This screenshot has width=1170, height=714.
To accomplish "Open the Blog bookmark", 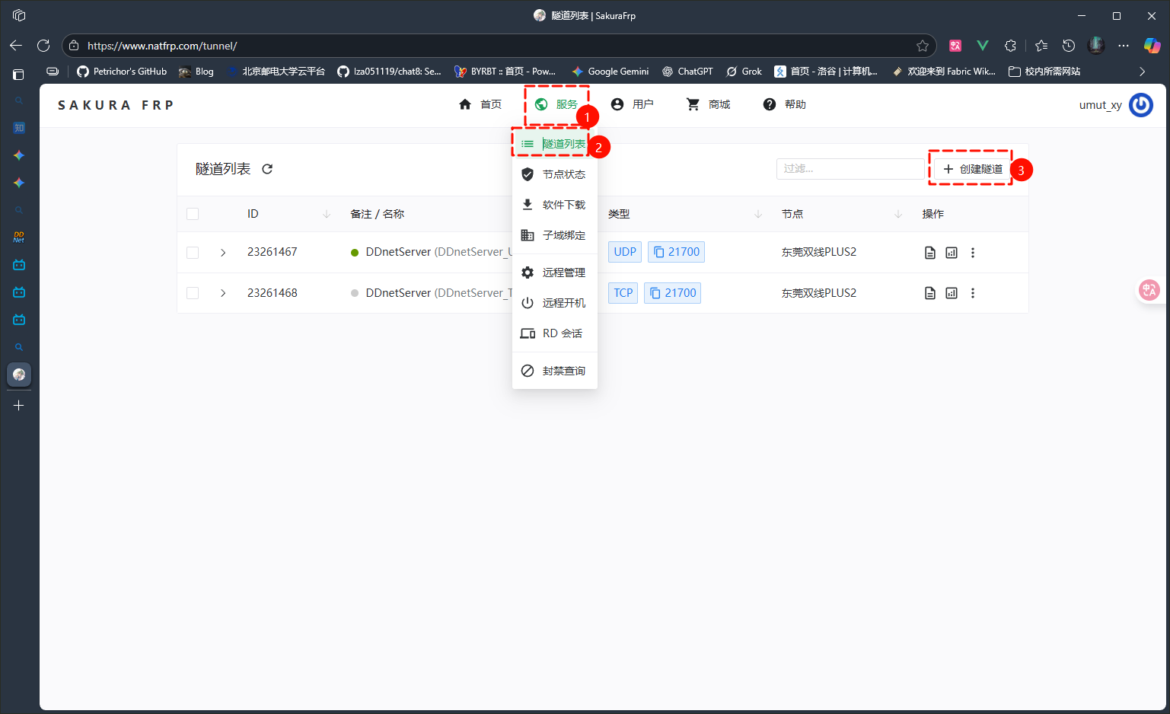I will [196, 72].
